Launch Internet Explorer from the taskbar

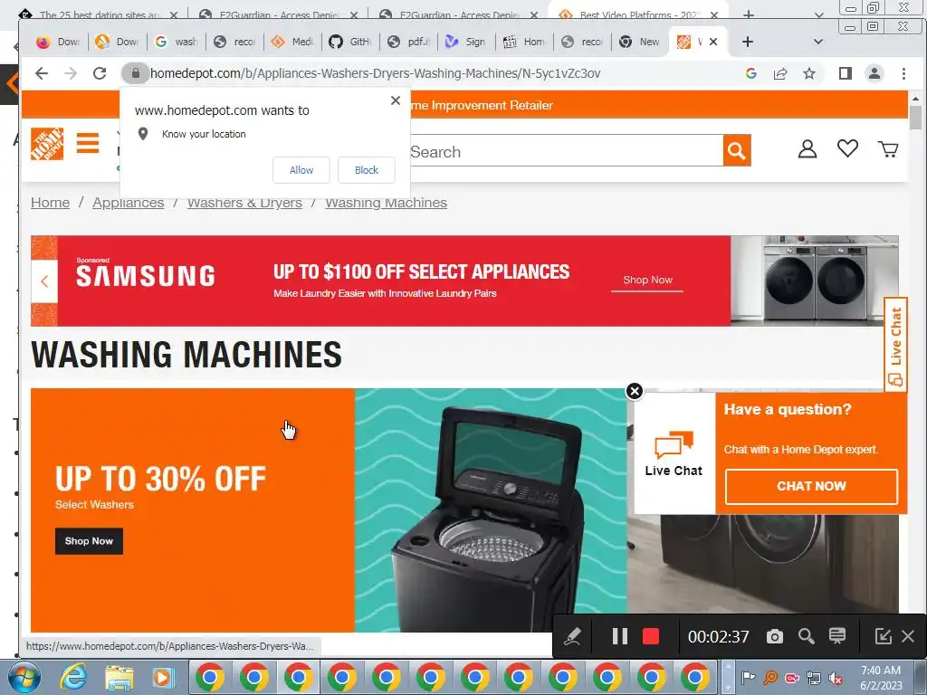click(74, 677)
